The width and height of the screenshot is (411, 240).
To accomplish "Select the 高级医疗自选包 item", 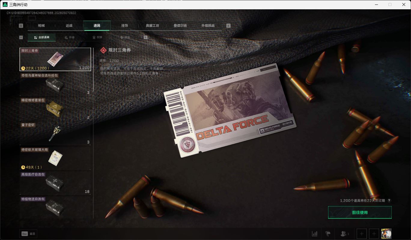I will [x=55, y=183].
